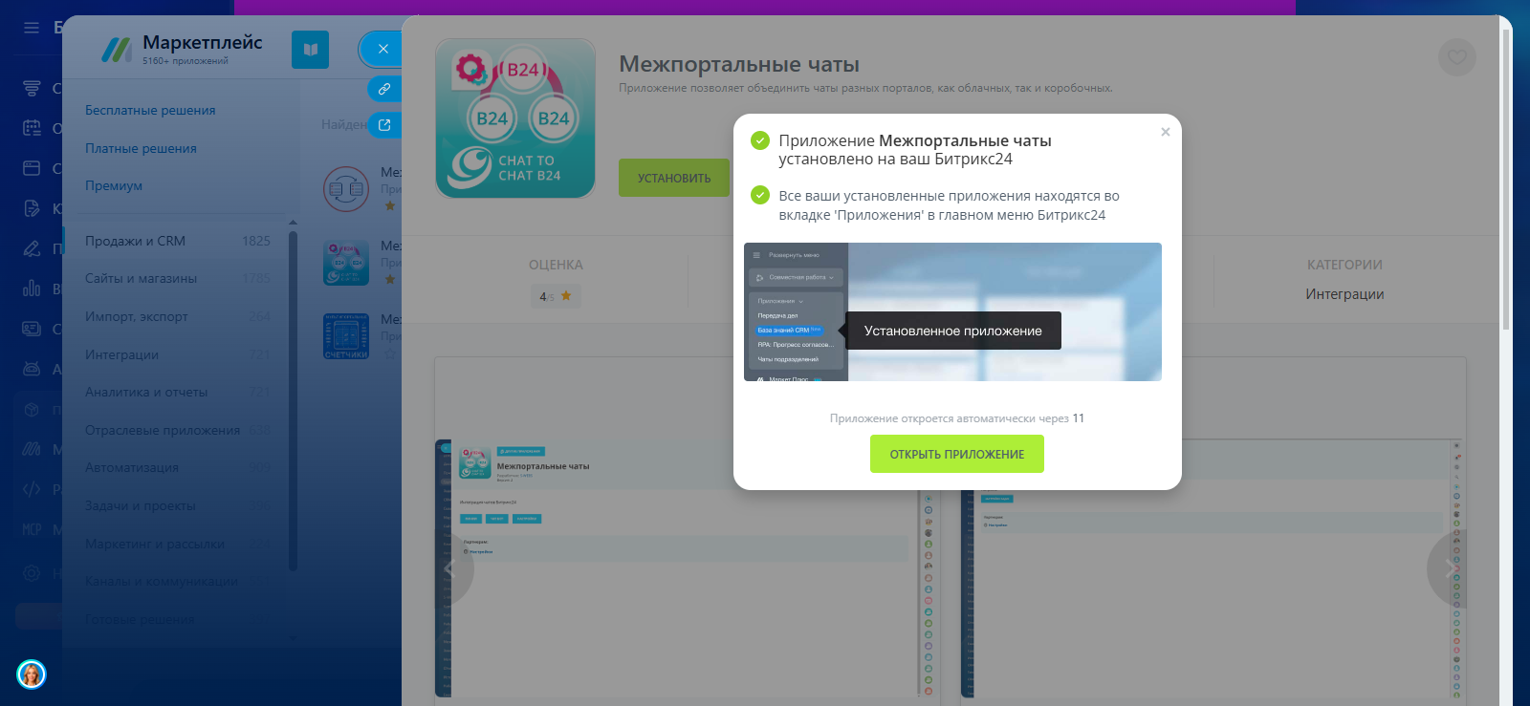
Task: Open the Marketplace book (catalog) icon
Action: point(310,50)
